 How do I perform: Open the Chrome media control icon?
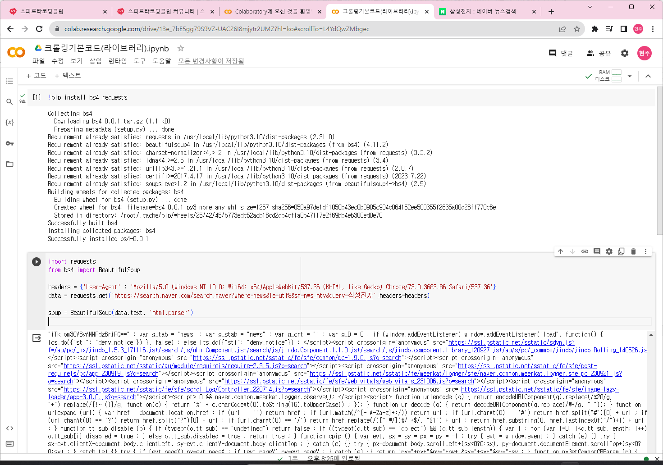(x=609, y=29)
